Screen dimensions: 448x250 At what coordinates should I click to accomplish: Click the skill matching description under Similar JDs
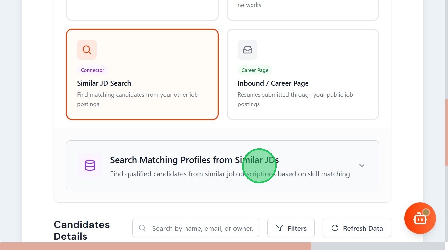230,174
